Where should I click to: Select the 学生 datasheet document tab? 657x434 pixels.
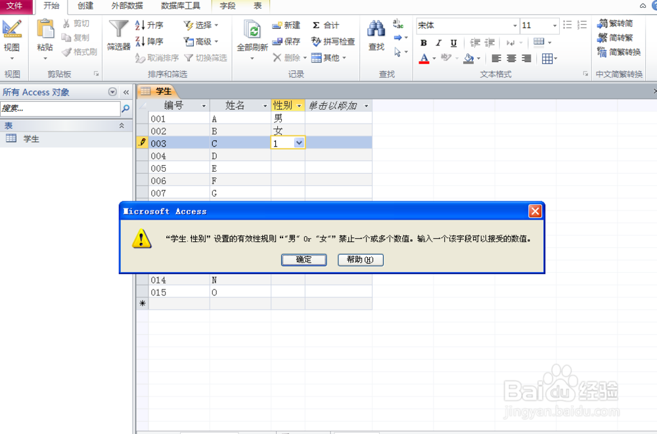click(x=158, y=91)
